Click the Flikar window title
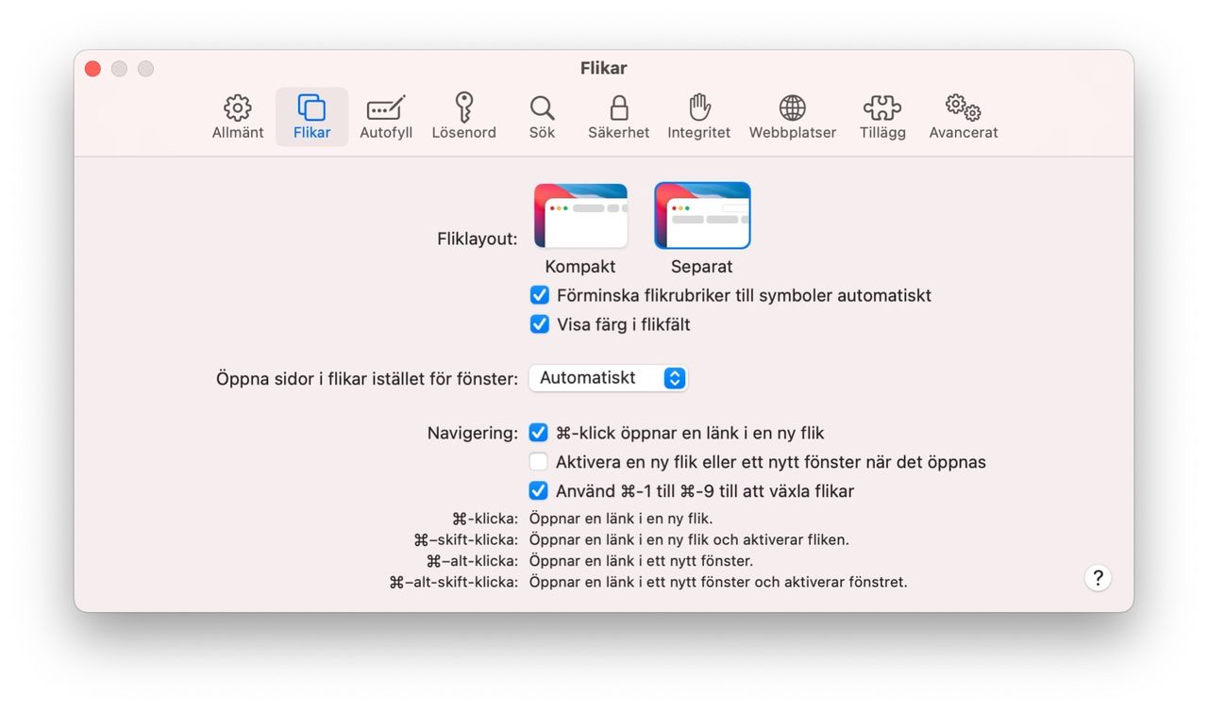The image size is (1208, 710). pos(604,69)
